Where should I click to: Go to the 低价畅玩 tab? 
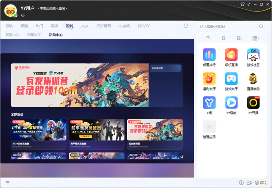pyautogui.click(x=104, y=26)
